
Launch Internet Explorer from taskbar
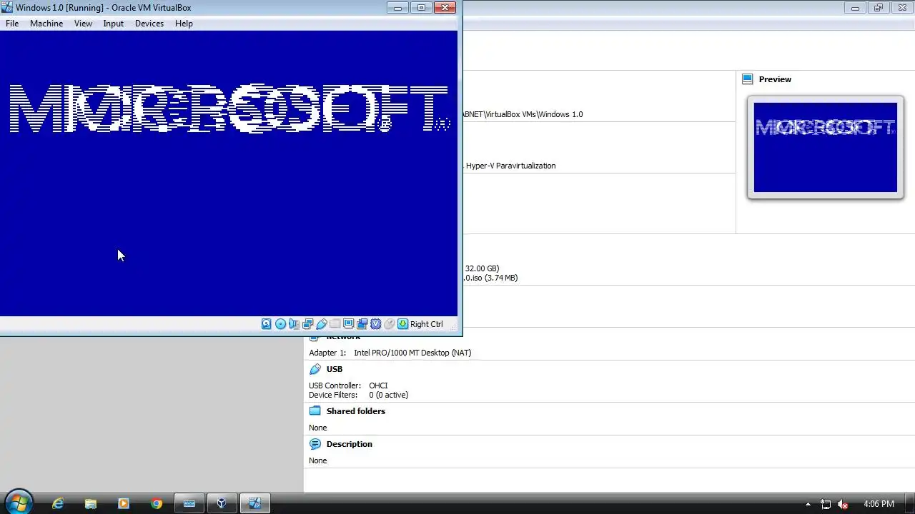[x=58, y=503]
